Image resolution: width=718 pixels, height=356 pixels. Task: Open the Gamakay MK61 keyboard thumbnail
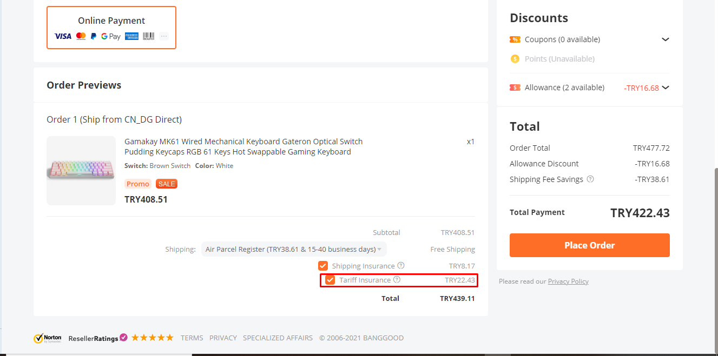pos(81,171)
